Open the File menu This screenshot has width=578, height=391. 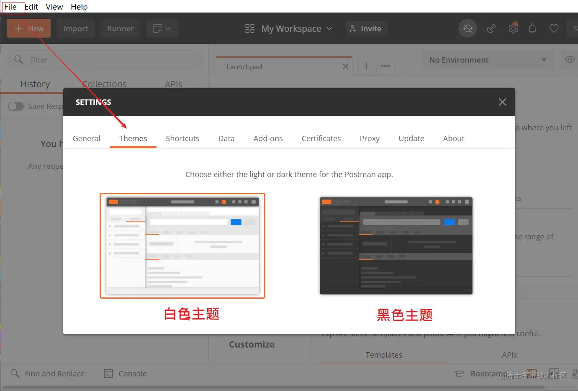point(10,7)
